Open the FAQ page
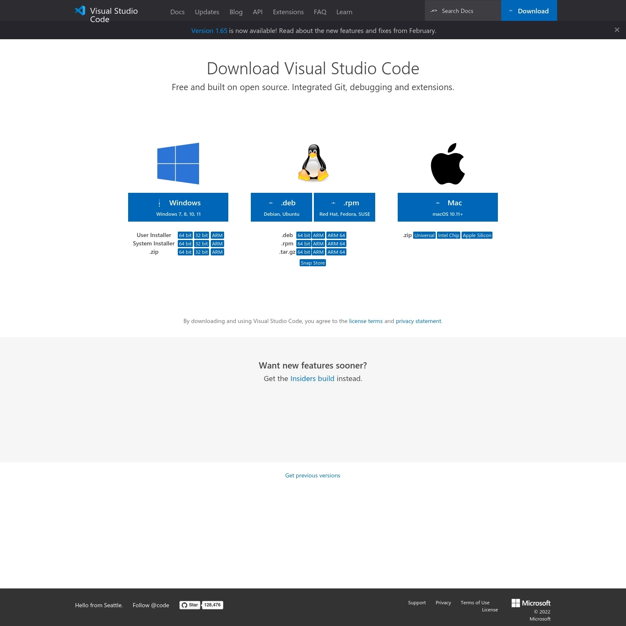Image resolution: width=626 pixels, height=626 pixels. click(x=320, y=12)
